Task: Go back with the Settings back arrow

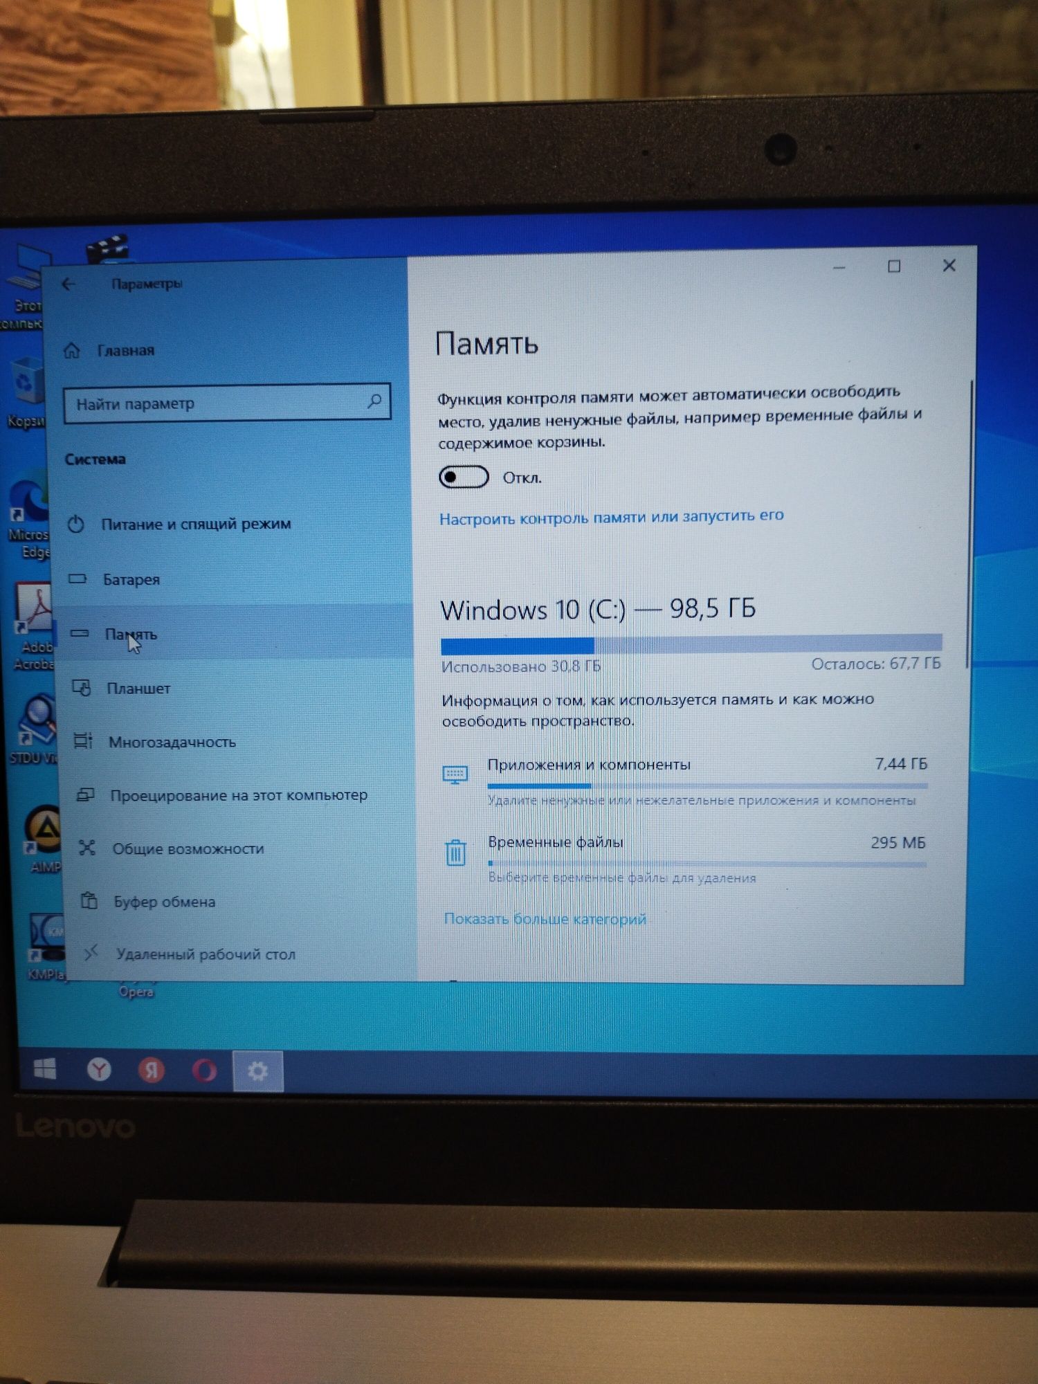Action: [x=68, y=284]
